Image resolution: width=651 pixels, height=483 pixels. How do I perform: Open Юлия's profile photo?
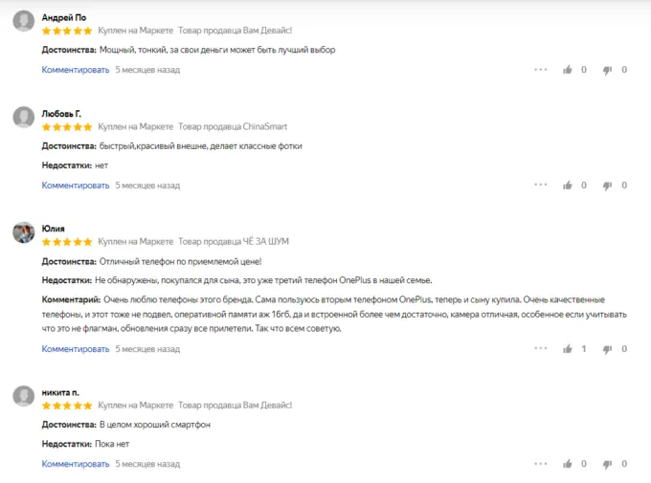tap(24, 233)
